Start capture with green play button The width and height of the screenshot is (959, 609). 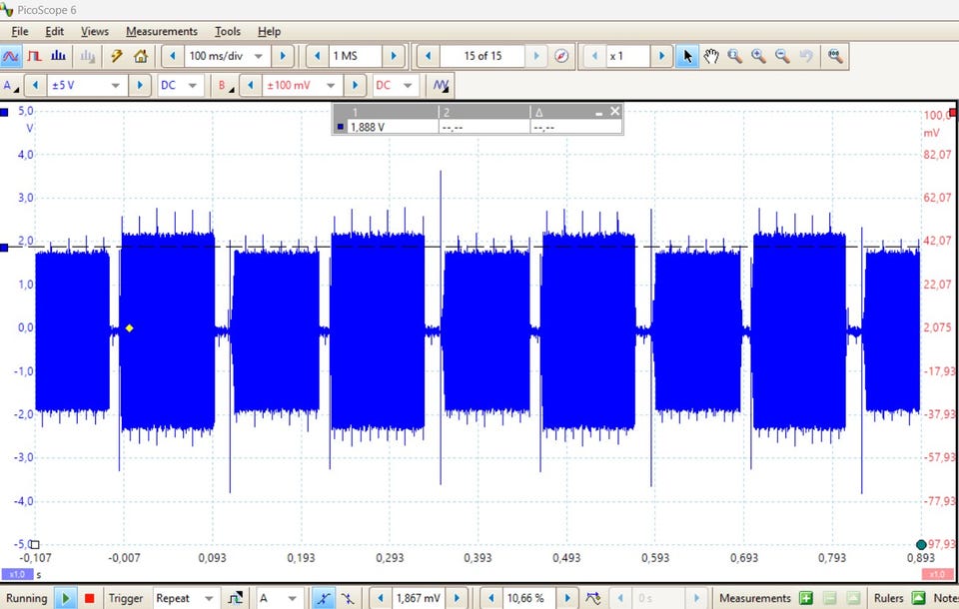pos(65,598)
